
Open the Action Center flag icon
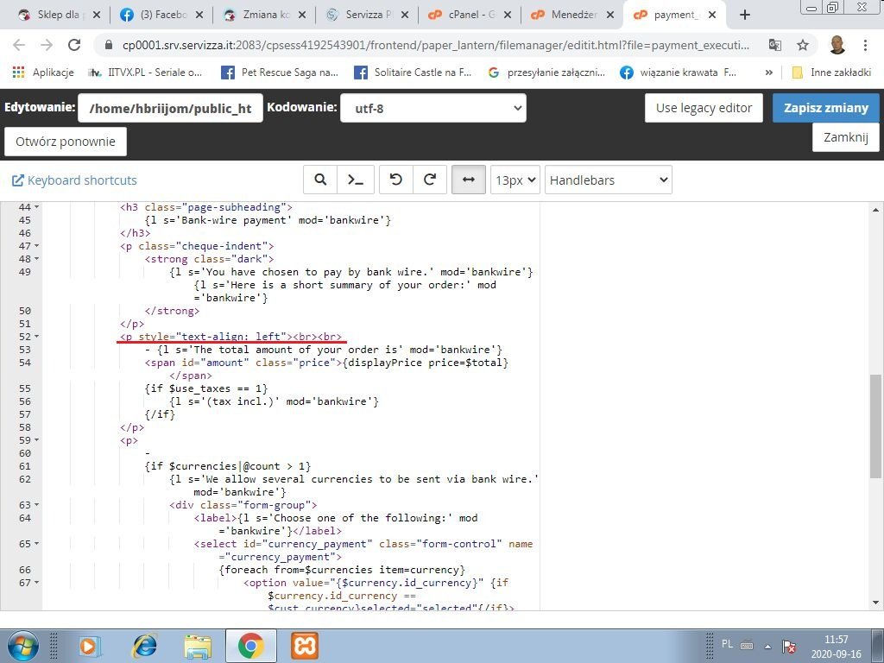point(789,646)
